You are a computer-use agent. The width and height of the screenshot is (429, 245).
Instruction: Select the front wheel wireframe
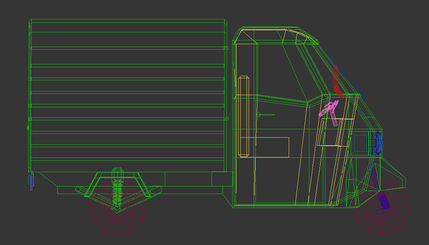pos(381,208)
